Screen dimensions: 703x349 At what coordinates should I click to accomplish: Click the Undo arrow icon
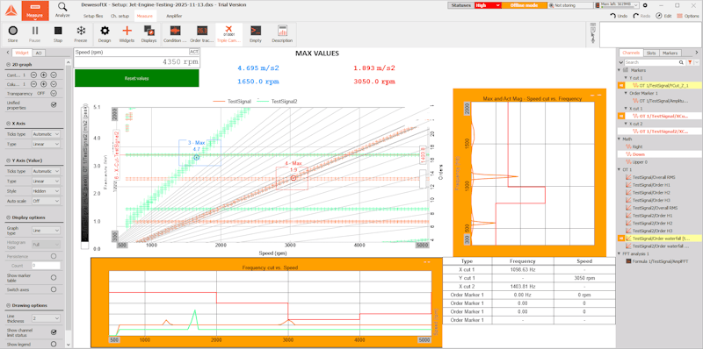click(x=612, y=16)
